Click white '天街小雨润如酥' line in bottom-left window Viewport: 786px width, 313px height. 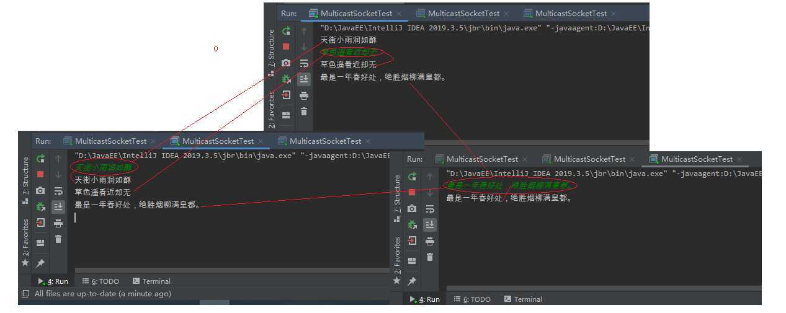click(x=103, y=180)
